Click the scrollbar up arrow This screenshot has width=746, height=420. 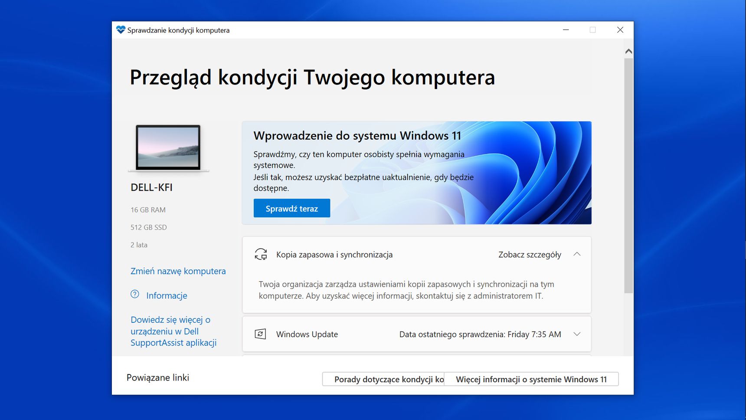tap(628, 51)
